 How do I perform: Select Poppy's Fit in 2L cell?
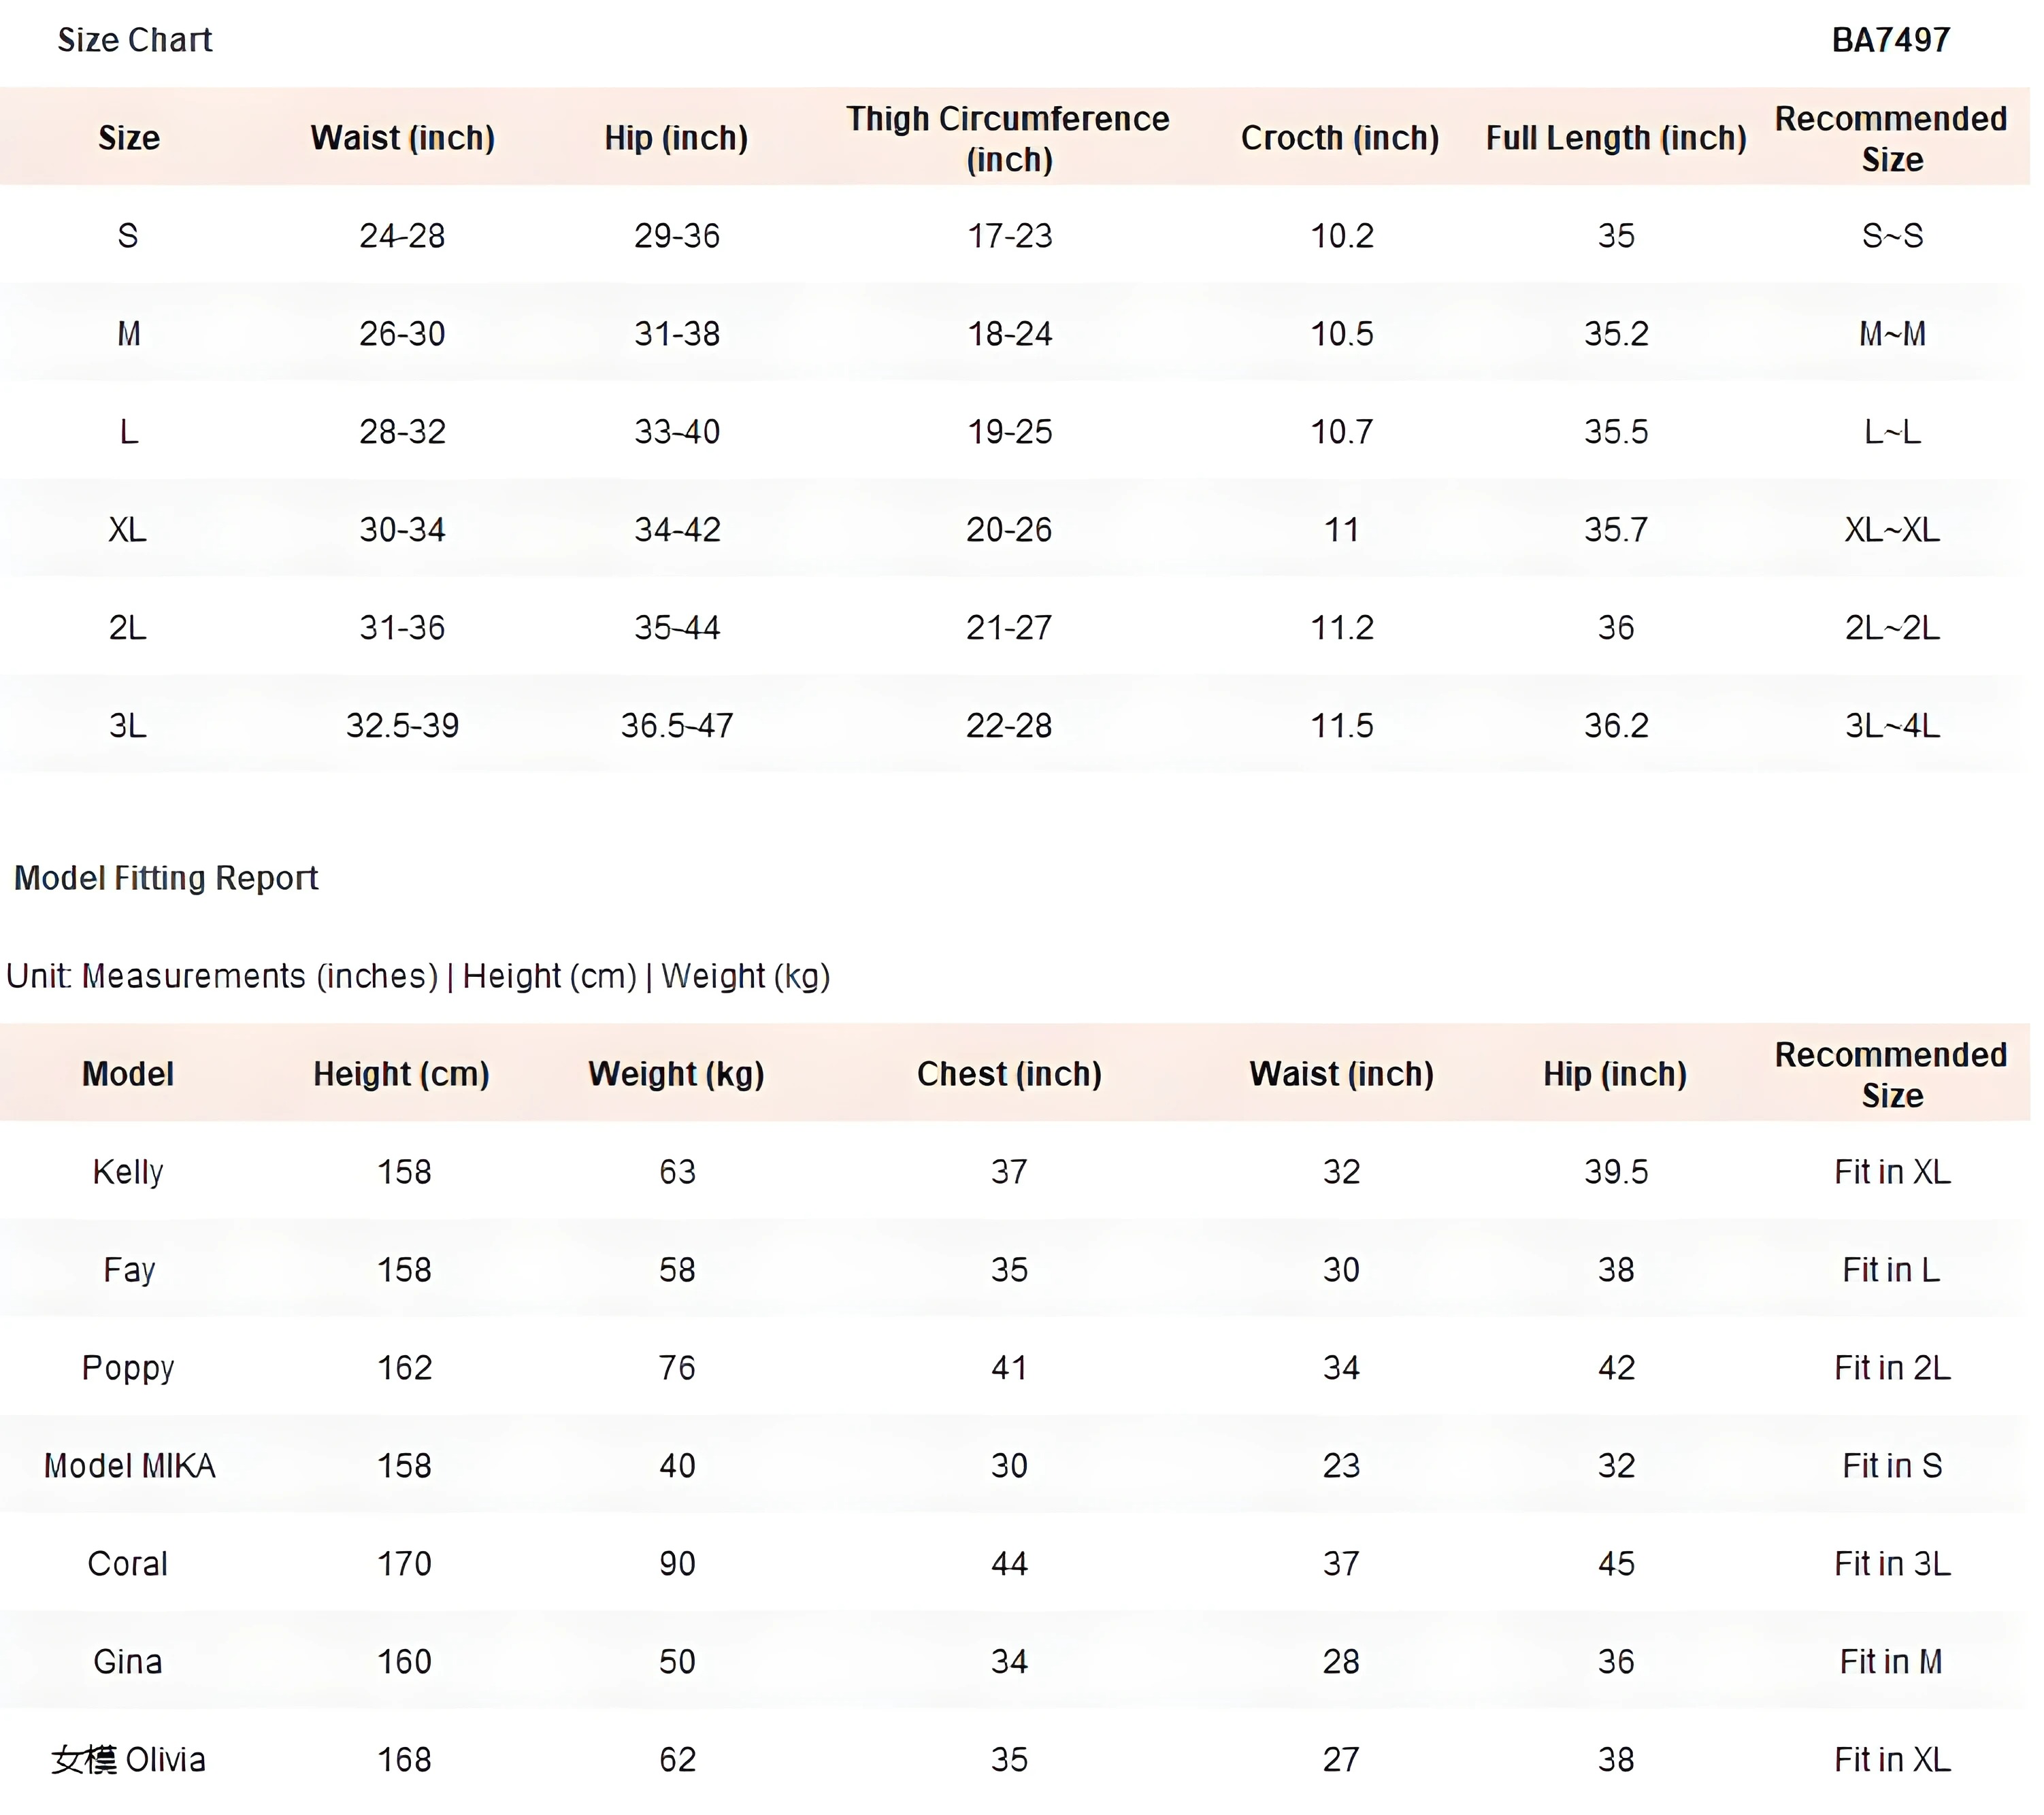click(x=1892, y=1368)
